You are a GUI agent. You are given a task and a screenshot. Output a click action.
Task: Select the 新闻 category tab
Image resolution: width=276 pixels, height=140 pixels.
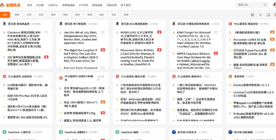[x=90, y=15]
